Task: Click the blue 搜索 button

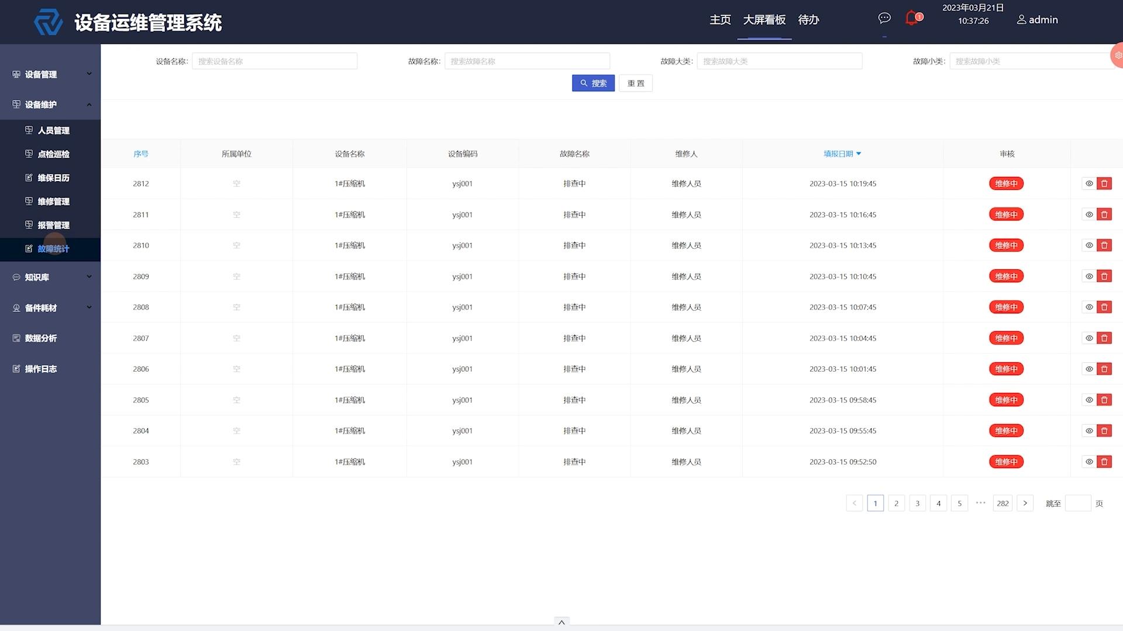Action: [x=593, y=83]
